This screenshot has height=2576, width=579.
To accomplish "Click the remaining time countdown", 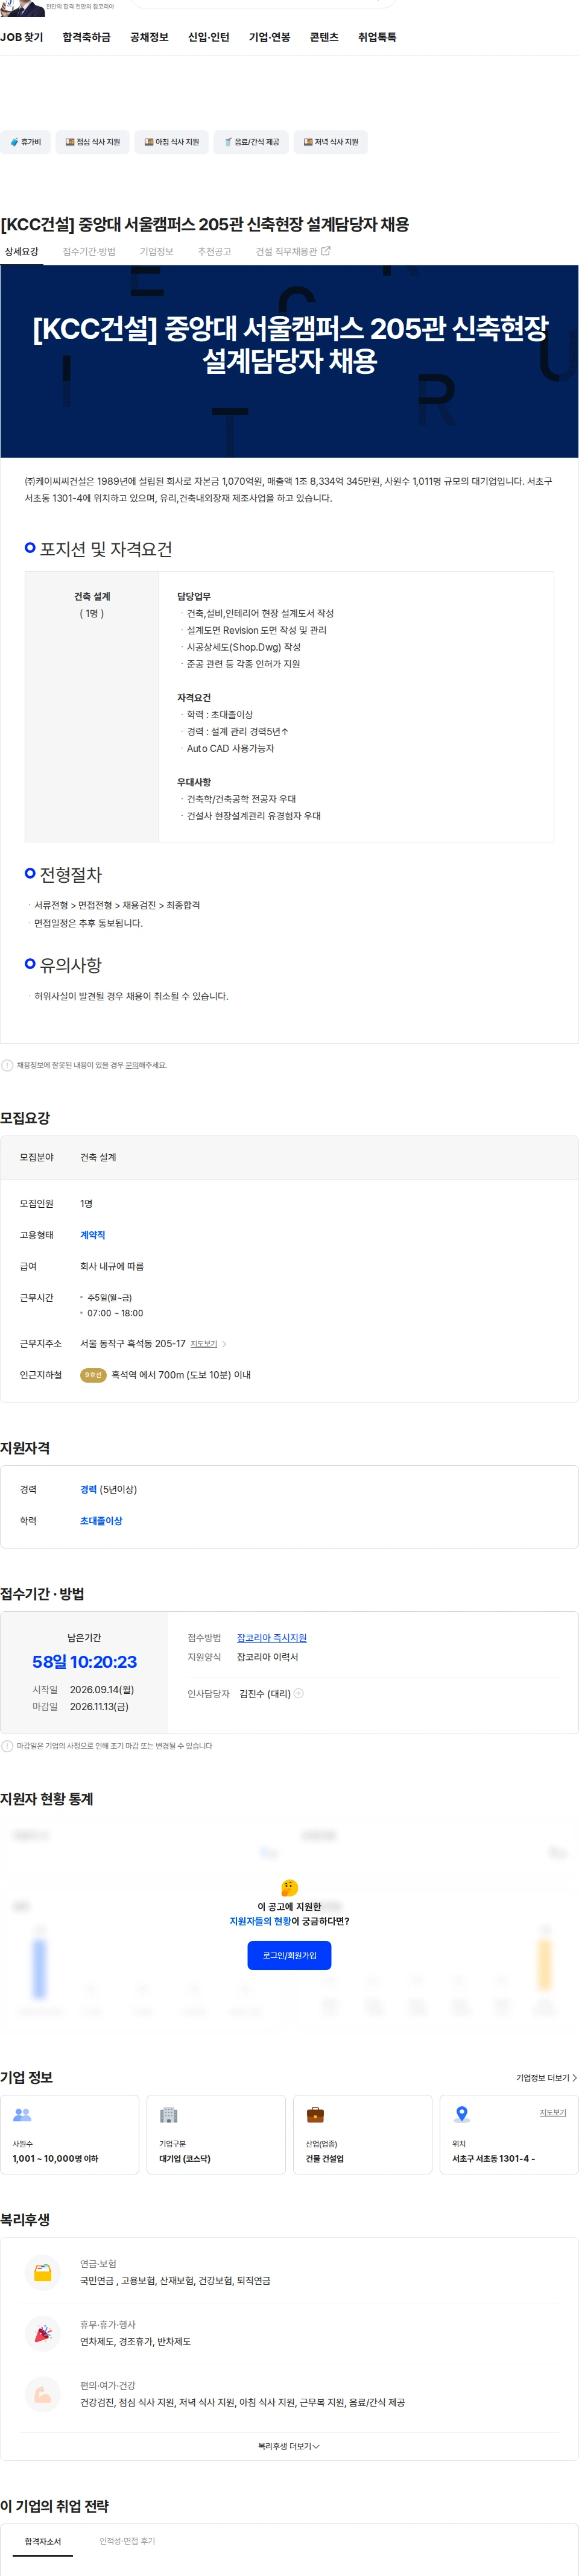I will tap(84, 1661).
